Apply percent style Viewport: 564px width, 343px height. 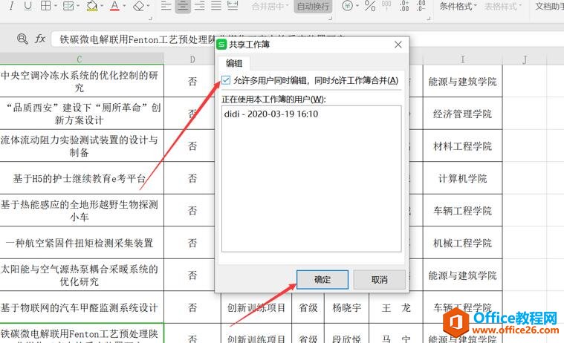coord(370,6)
